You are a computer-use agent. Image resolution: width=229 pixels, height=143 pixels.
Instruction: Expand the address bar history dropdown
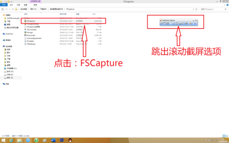[x=194, y=9]
